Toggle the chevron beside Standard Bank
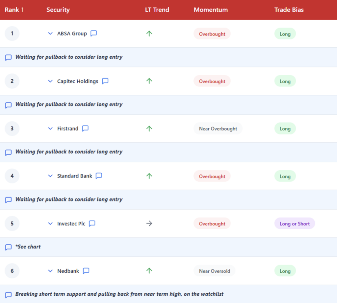This screenshot has height=303, width=337. click(50, 176)
